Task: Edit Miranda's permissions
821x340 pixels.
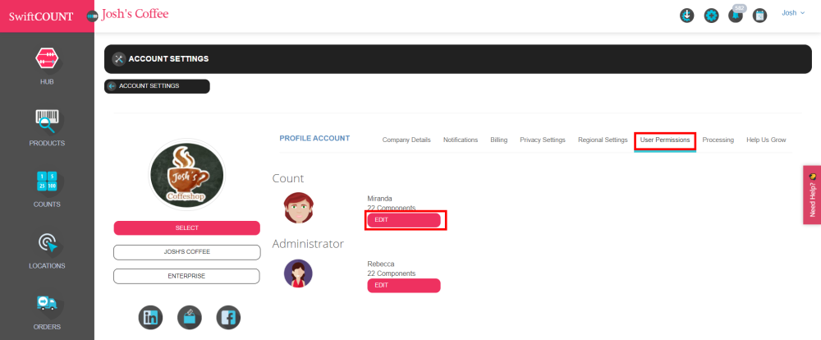Action: (x=404, y=220)
